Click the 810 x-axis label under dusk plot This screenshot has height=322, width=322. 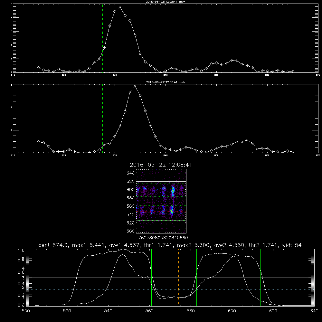pyautogui.click(x=13, y=156)
